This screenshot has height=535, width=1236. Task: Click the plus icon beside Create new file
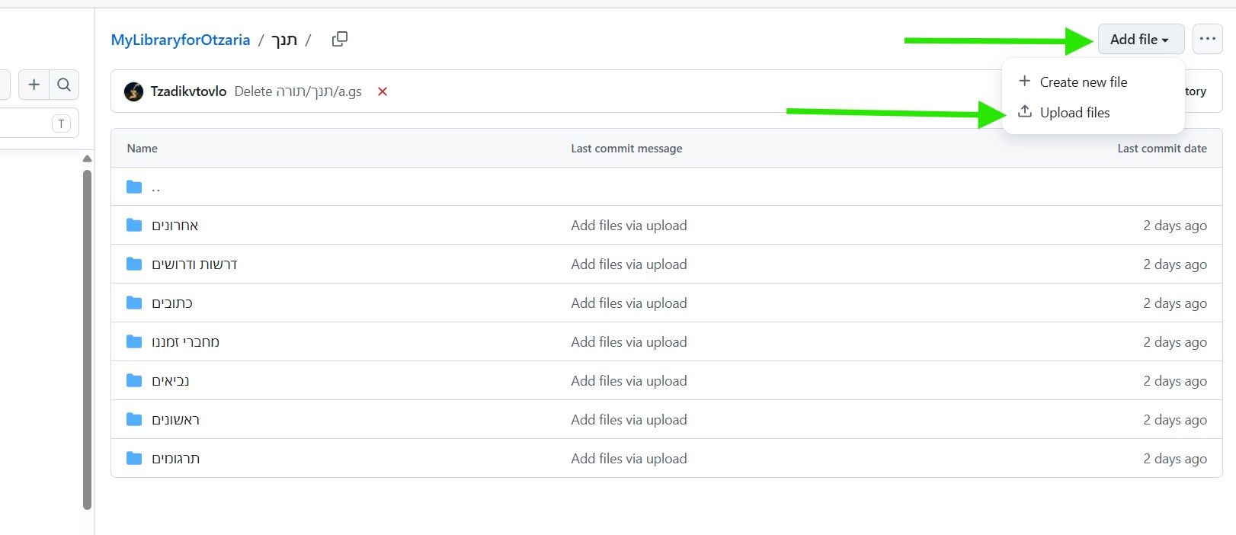pos(1025,81)
